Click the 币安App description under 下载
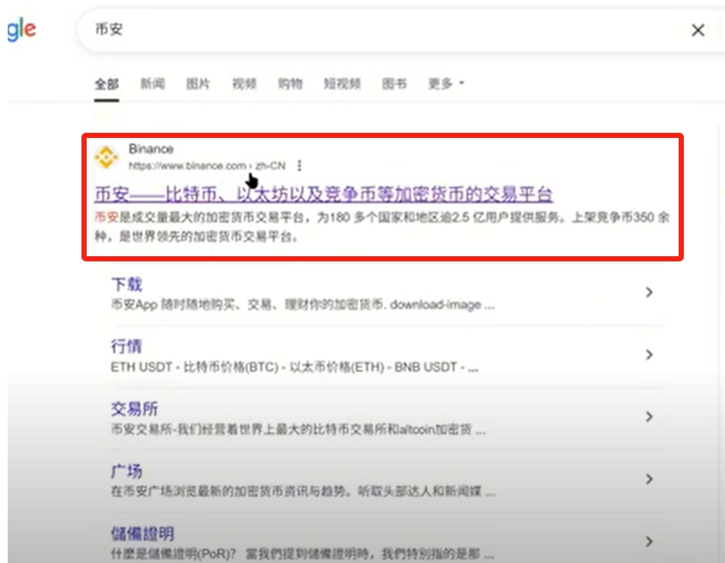This screenshot has width=725, height=563. (303, 305)
